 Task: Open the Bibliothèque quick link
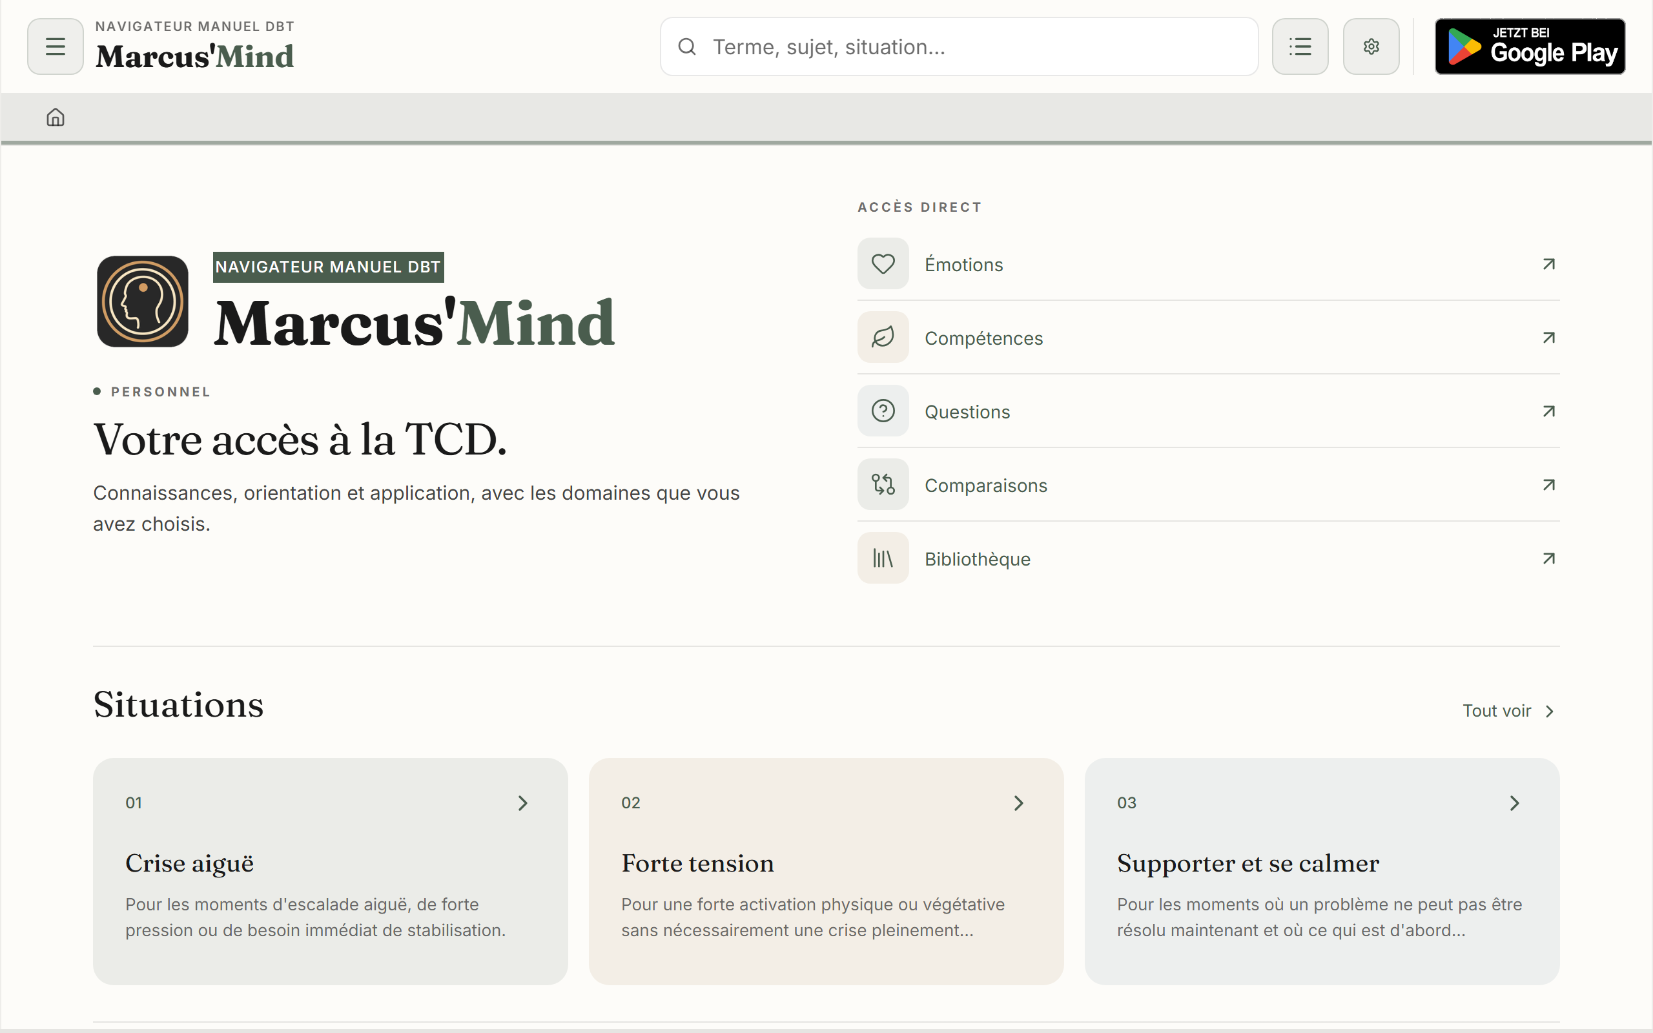pos(1208,559)
